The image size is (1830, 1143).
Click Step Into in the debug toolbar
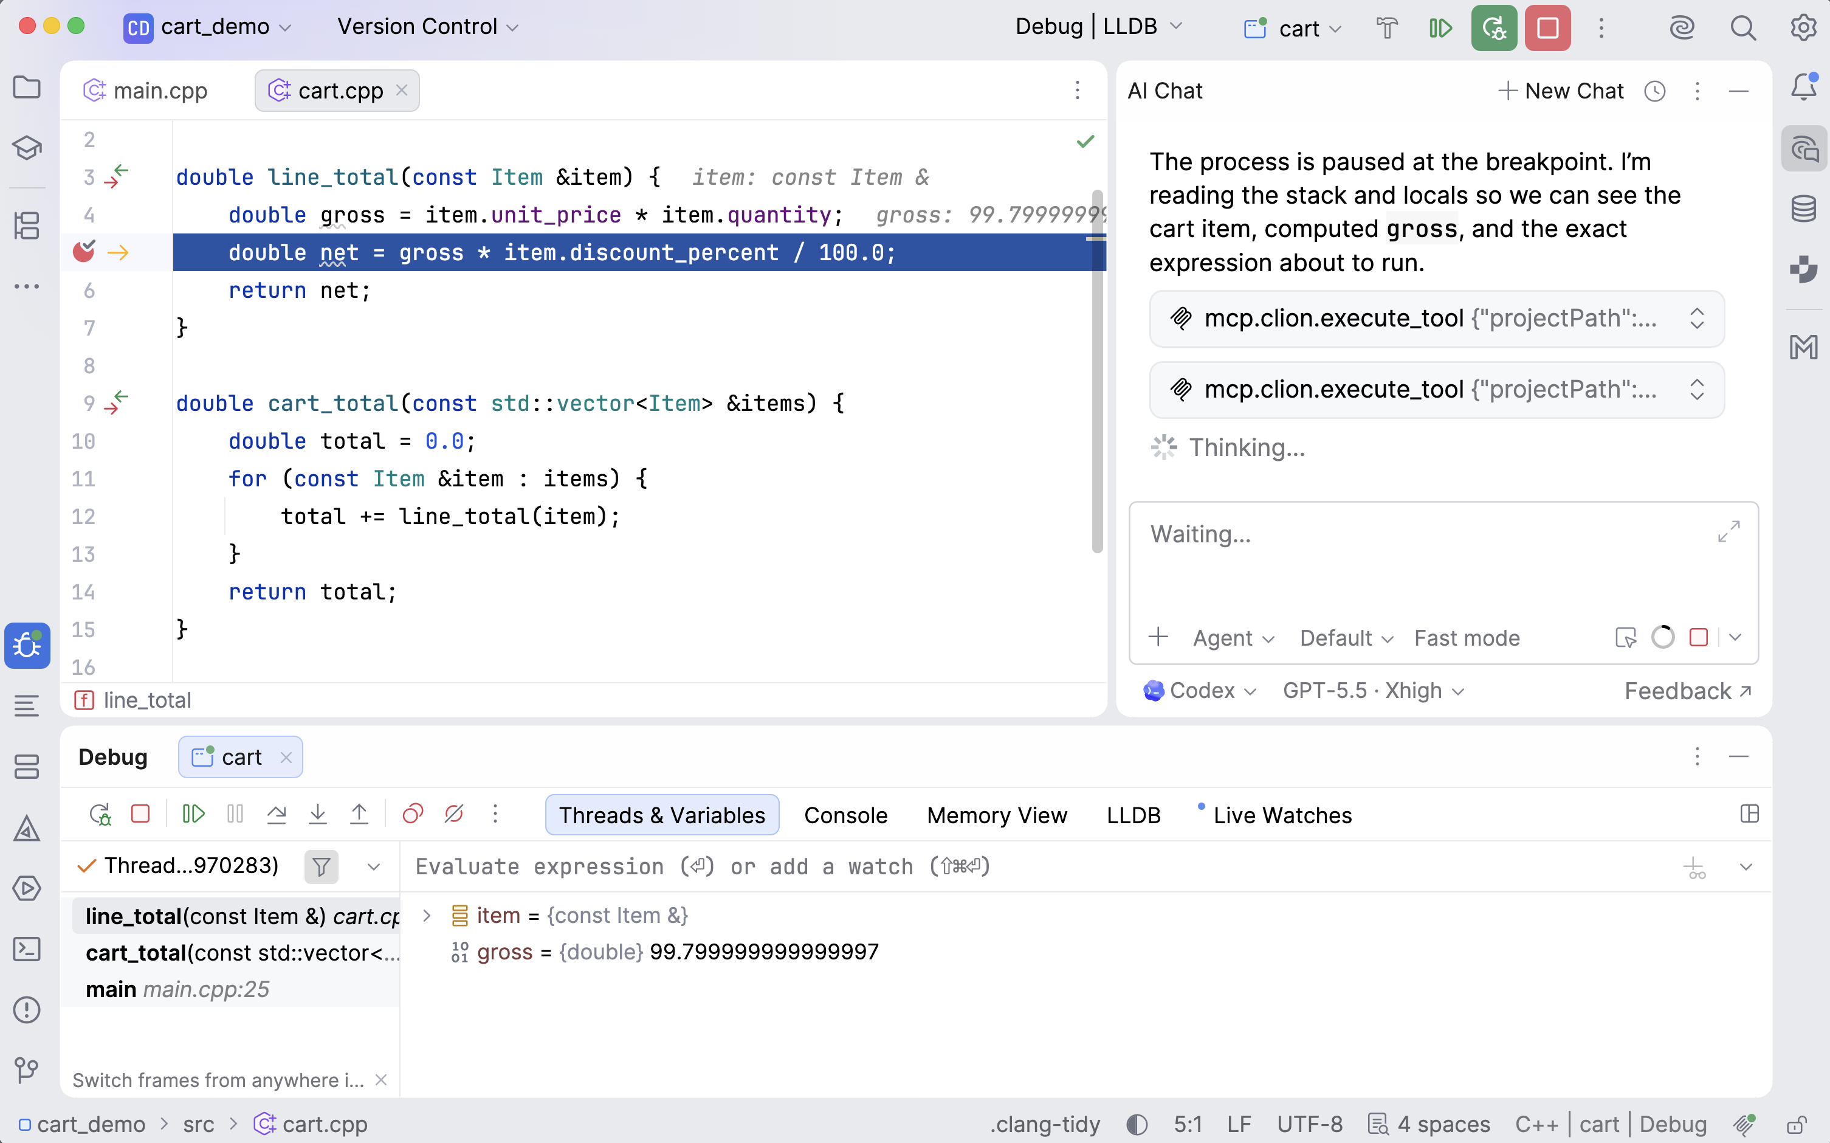(318, 814)
